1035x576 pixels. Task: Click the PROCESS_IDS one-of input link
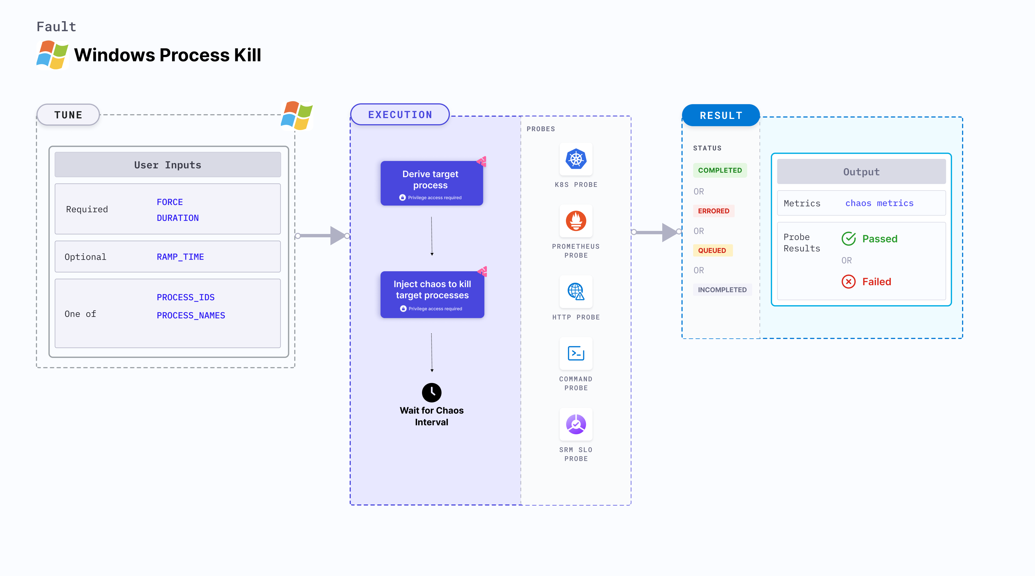pos(186,297)
